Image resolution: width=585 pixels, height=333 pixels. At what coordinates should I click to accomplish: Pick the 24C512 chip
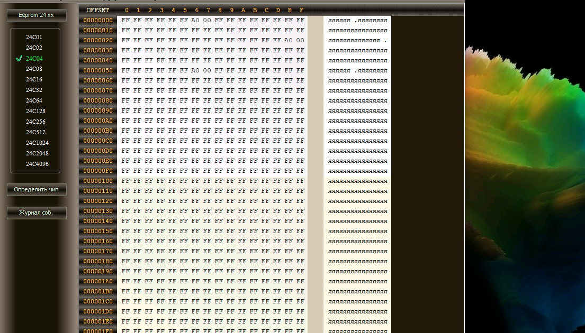click(35, 133)
